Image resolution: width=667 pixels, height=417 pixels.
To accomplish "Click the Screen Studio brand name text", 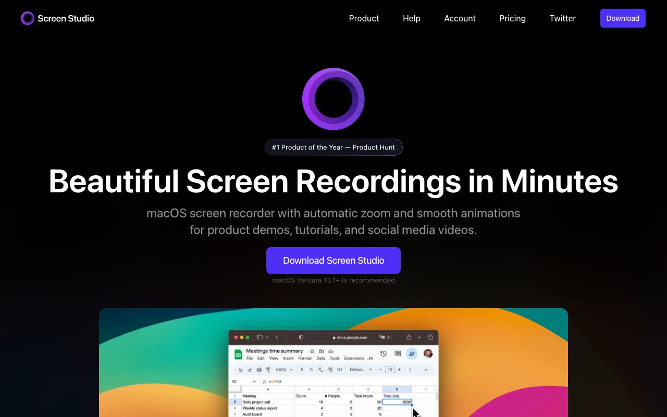I will (66, 18).
